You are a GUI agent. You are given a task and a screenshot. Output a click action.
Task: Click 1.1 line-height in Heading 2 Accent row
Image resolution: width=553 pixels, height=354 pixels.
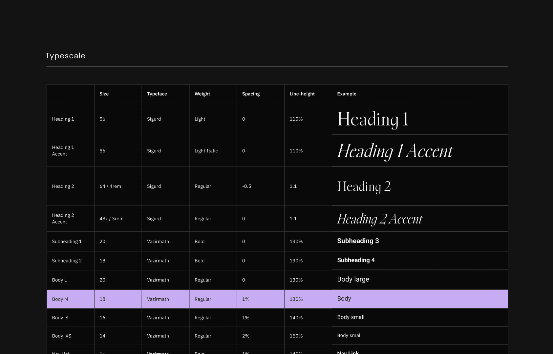[x=293, y=219]
